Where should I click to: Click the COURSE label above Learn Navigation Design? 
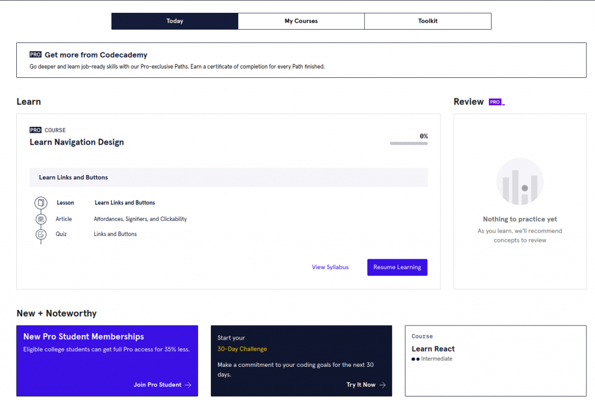click(55, 130)
